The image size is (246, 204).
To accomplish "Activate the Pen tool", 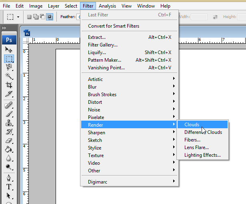I will 8,178.
